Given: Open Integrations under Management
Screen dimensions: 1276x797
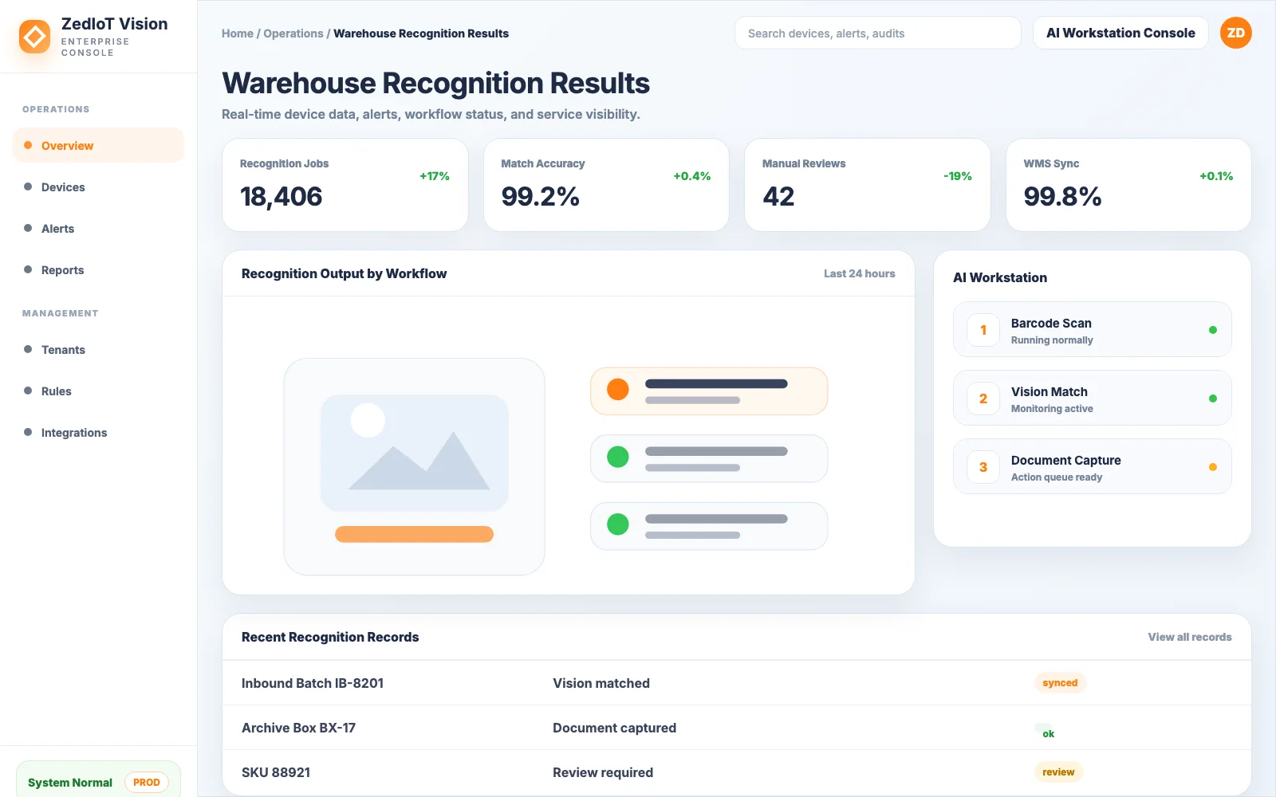Looking at the screenshot, I should click(x=98, y=432).
